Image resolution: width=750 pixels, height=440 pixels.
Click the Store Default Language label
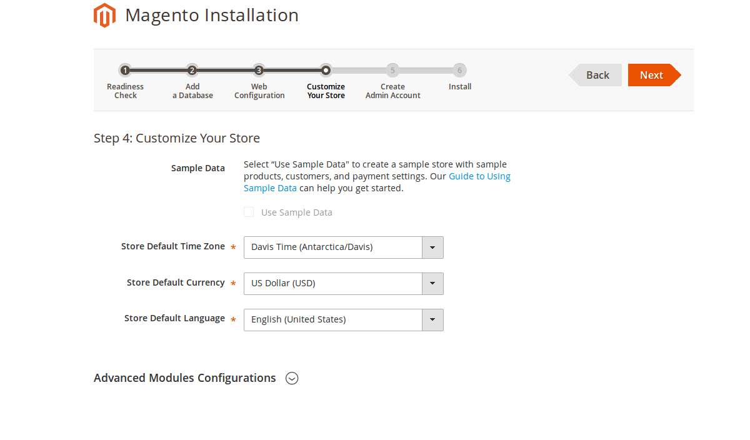174,319
